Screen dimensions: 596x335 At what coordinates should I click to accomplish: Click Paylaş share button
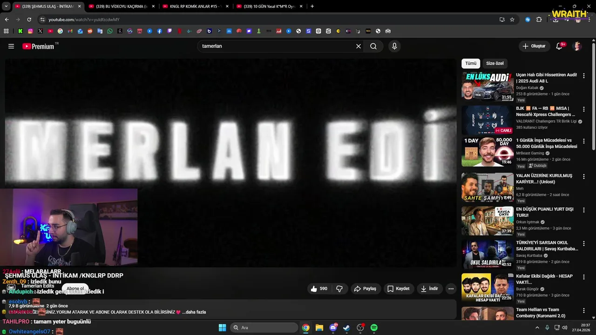click(365, 288)
